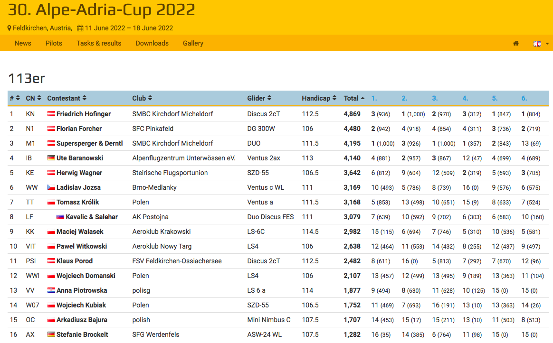Click the calendar icon beside the dates
553x343 pixels.
pos(80,28)
